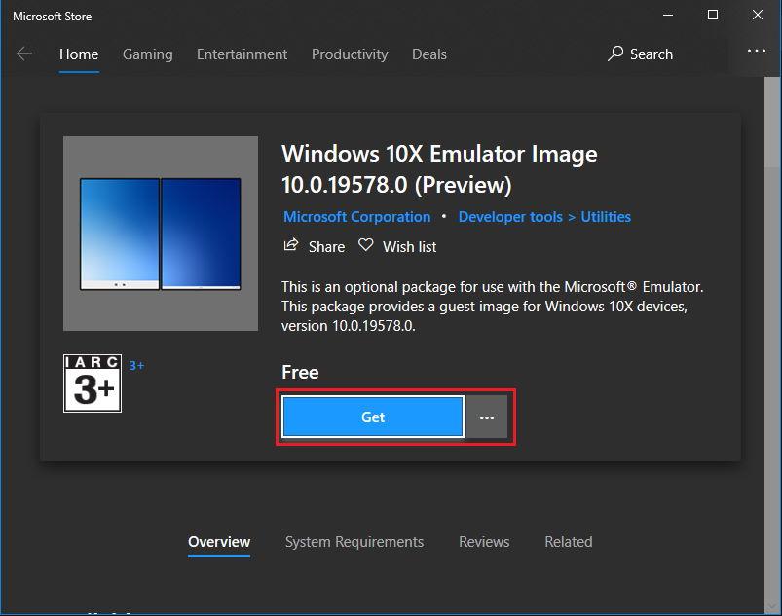Click the description mentioning 'optional package'
Screen dimensions: 782x616
[492, 306]
